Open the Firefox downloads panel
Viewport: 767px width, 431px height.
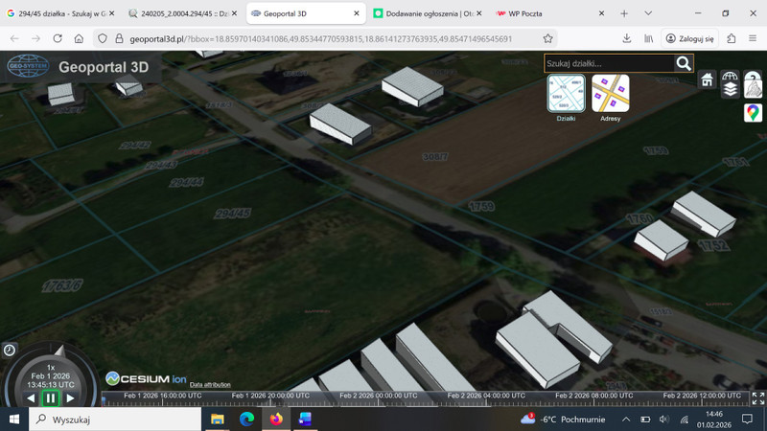click(626, 38)
